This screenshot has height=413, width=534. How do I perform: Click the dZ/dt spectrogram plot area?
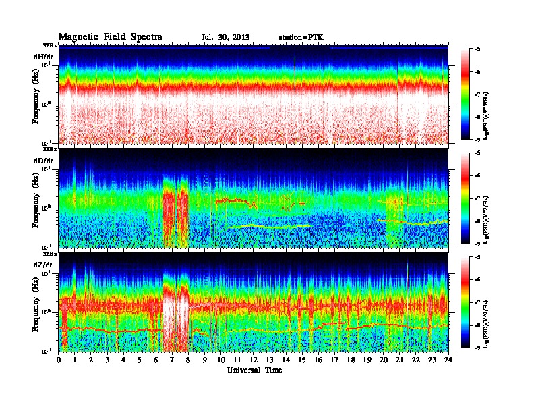pos(254,302)
